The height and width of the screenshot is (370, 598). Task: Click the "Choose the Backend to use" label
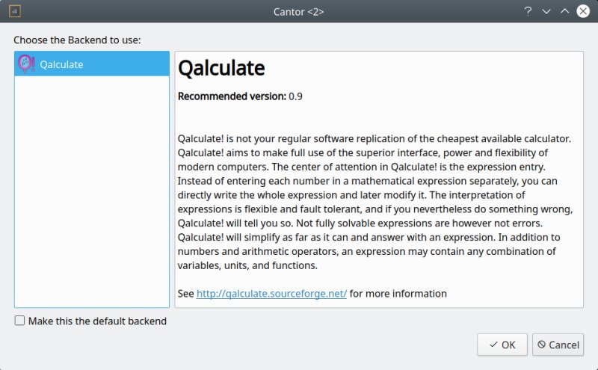tap(77, 40)
